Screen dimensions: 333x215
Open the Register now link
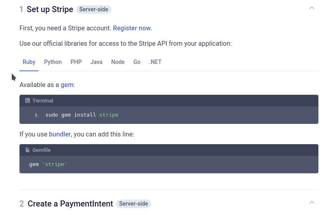(x=132, y=28)
